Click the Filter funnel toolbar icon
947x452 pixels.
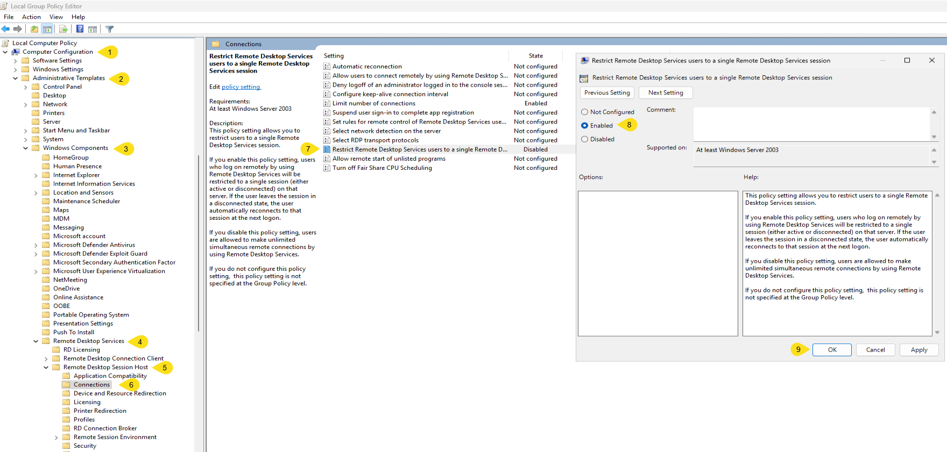(110, 29)
